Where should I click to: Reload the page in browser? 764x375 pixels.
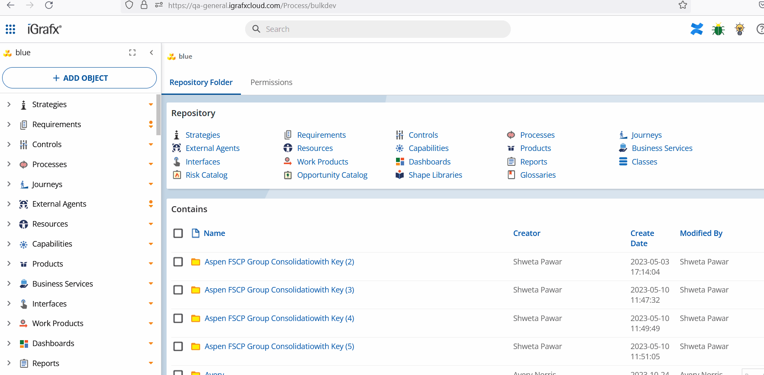(x=49, y=5)
